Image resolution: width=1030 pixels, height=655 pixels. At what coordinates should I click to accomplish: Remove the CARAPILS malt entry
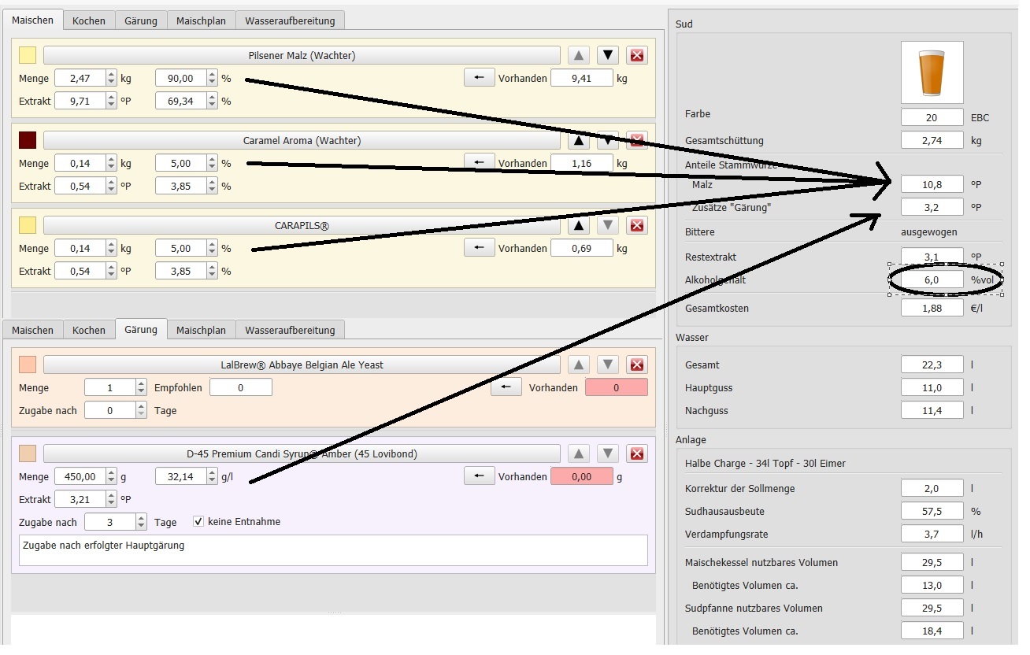637,225
